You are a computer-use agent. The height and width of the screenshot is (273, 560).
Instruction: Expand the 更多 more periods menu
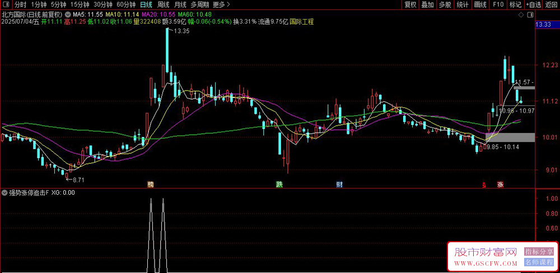[221, 4]
